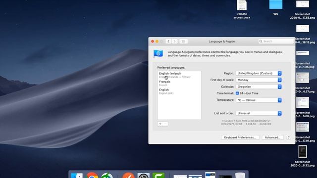Open the Trash in the Dock

click(x=240, y=175)
